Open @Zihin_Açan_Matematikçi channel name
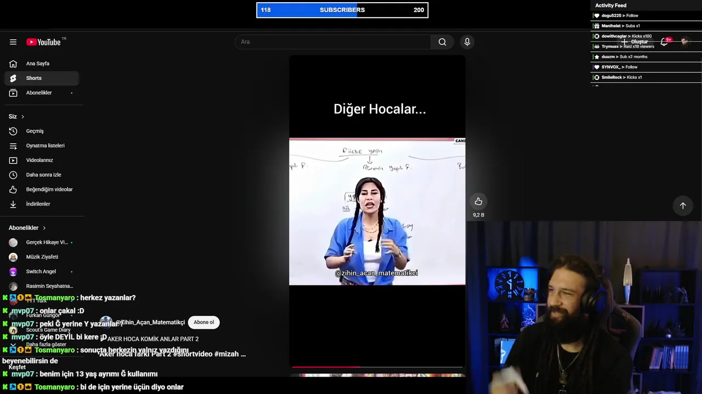The height and width of the screenshot is (394, 702). click(x=150, y=322)
